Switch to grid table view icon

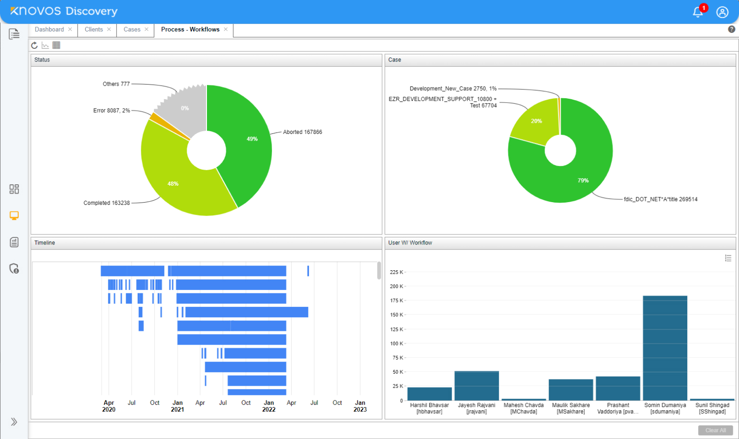[x=56, y=46]
